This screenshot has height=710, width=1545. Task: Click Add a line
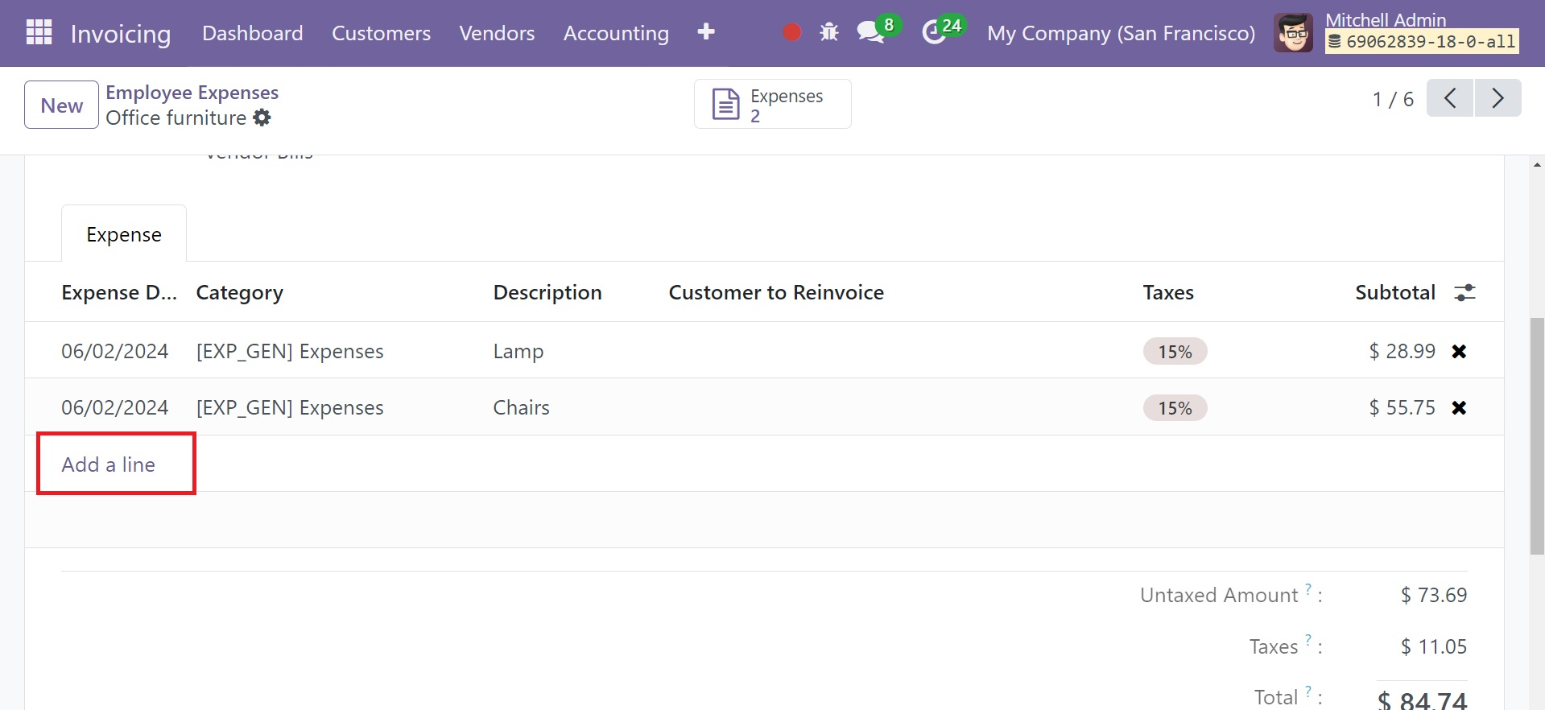point(109,464)
